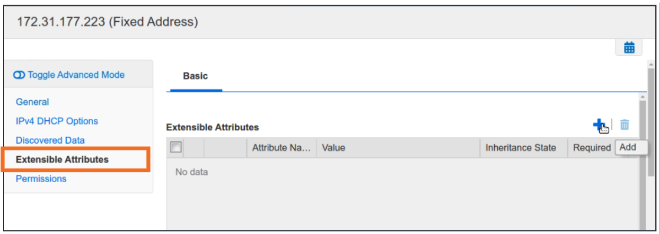Select Extensible Attributes in sidebar
Image resolution: width=660 pixels, height=234 pixels.
62,160
